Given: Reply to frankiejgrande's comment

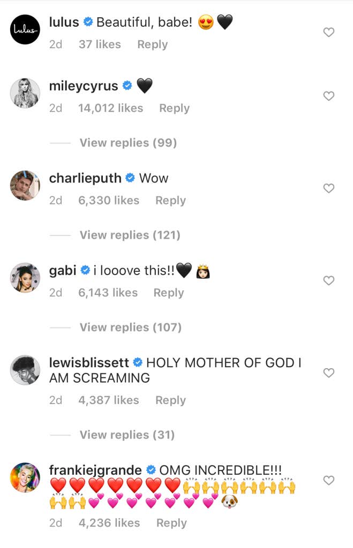Looking at the screenshot, I should pos(171,523).
